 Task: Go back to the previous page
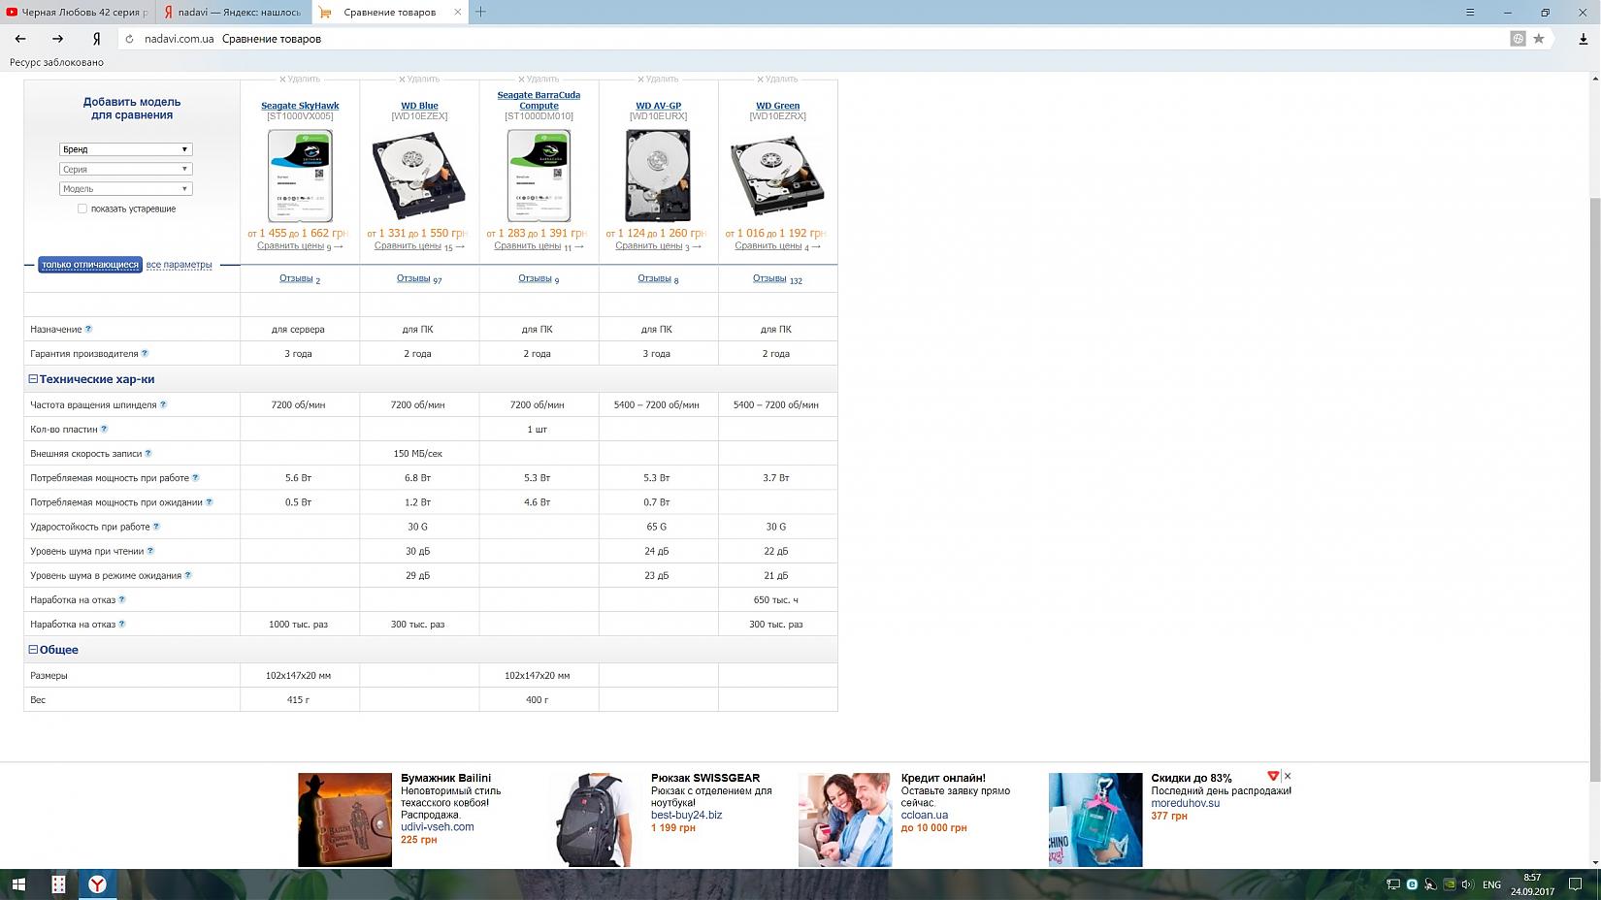[x=20, y=39]
